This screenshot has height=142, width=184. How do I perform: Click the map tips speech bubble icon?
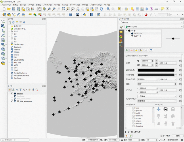163,9
